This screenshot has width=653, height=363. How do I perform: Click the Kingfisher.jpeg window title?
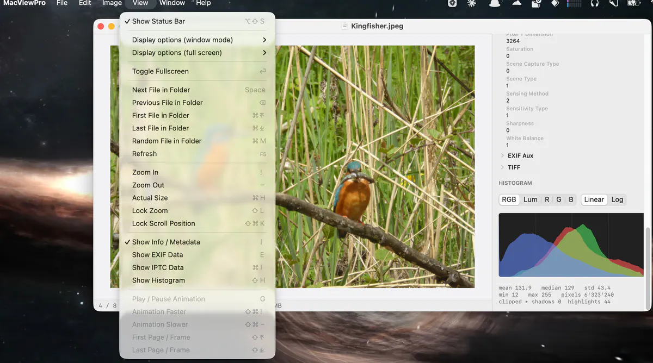click(x=377, y=26)
